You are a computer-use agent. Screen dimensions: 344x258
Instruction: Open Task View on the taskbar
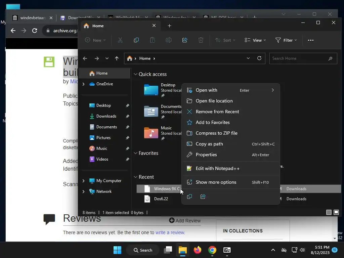168,250
